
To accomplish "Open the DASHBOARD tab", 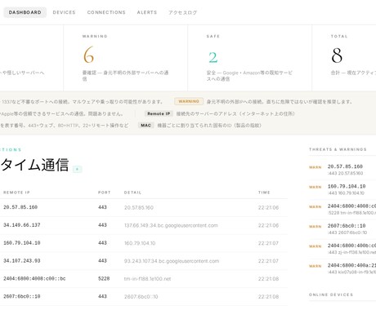I will pos(25,12).
